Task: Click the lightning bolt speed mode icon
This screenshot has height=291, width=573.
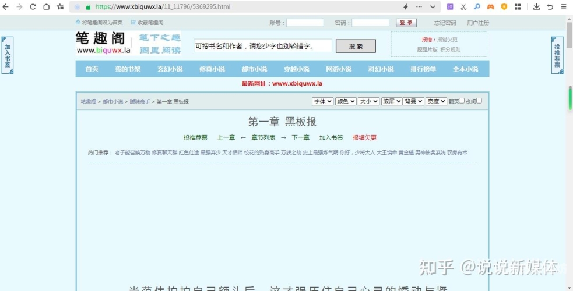Action: point(406,6)
